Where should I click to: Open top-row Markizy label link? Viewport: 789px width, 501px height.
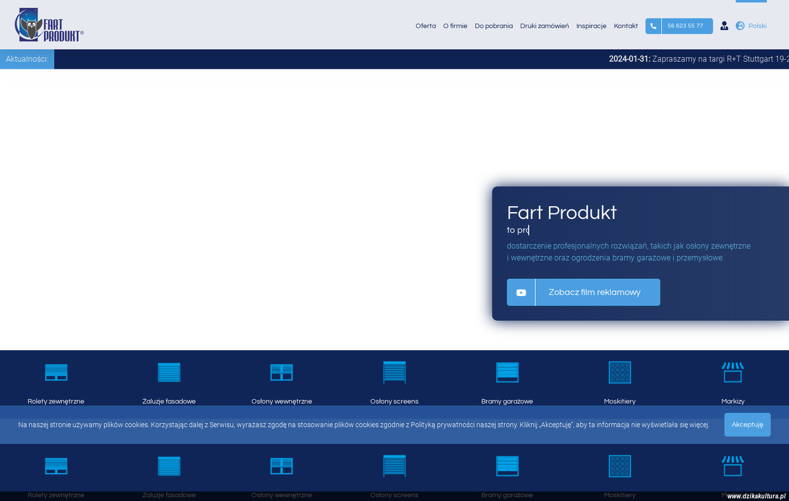coord(733,402)
